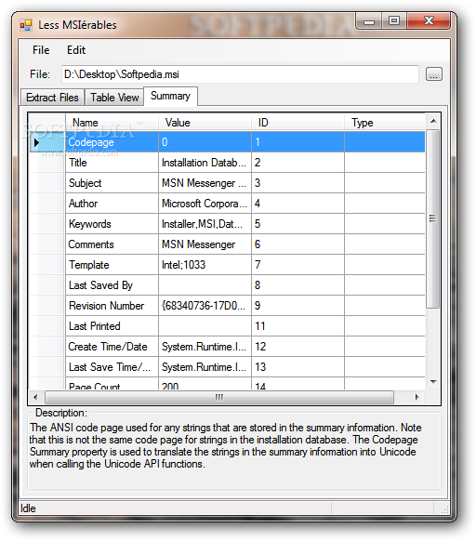476x541 pixels.
Task: Click the 'Microsoft Corpora...' value cell
Action: point(205,204)
